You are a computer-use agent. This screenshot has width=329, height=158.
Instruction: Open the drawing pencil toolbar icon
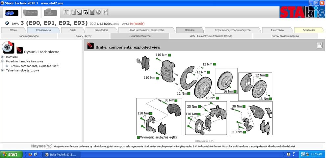tap(79, 12)
